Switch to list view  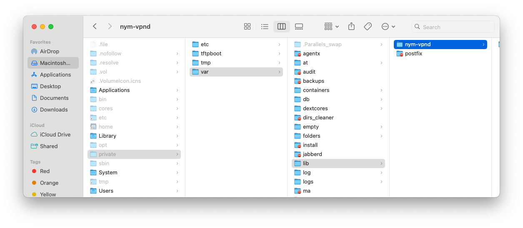coord(265,27)
